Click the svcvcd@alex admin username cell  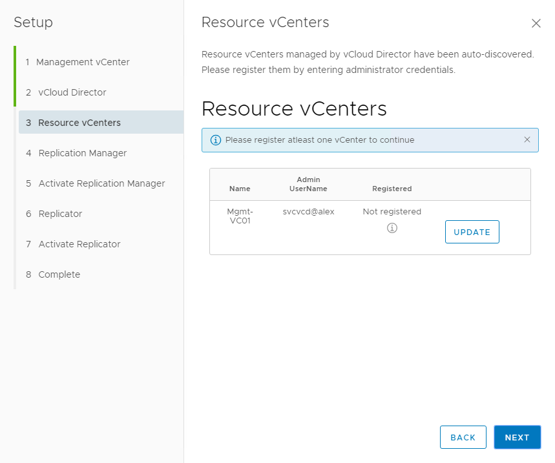click(308, 212)
